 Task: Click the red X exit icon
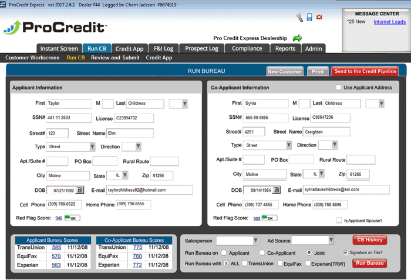[319, 17]
